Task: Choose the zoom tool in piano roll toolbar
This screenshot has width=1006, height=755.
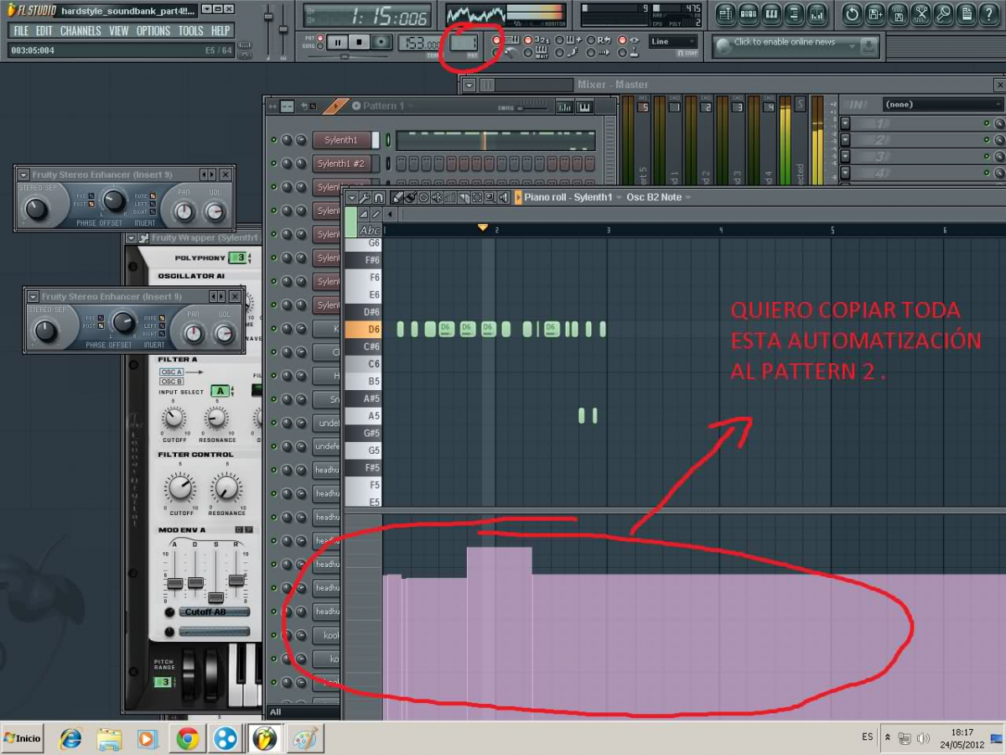Action: point(490,197)
